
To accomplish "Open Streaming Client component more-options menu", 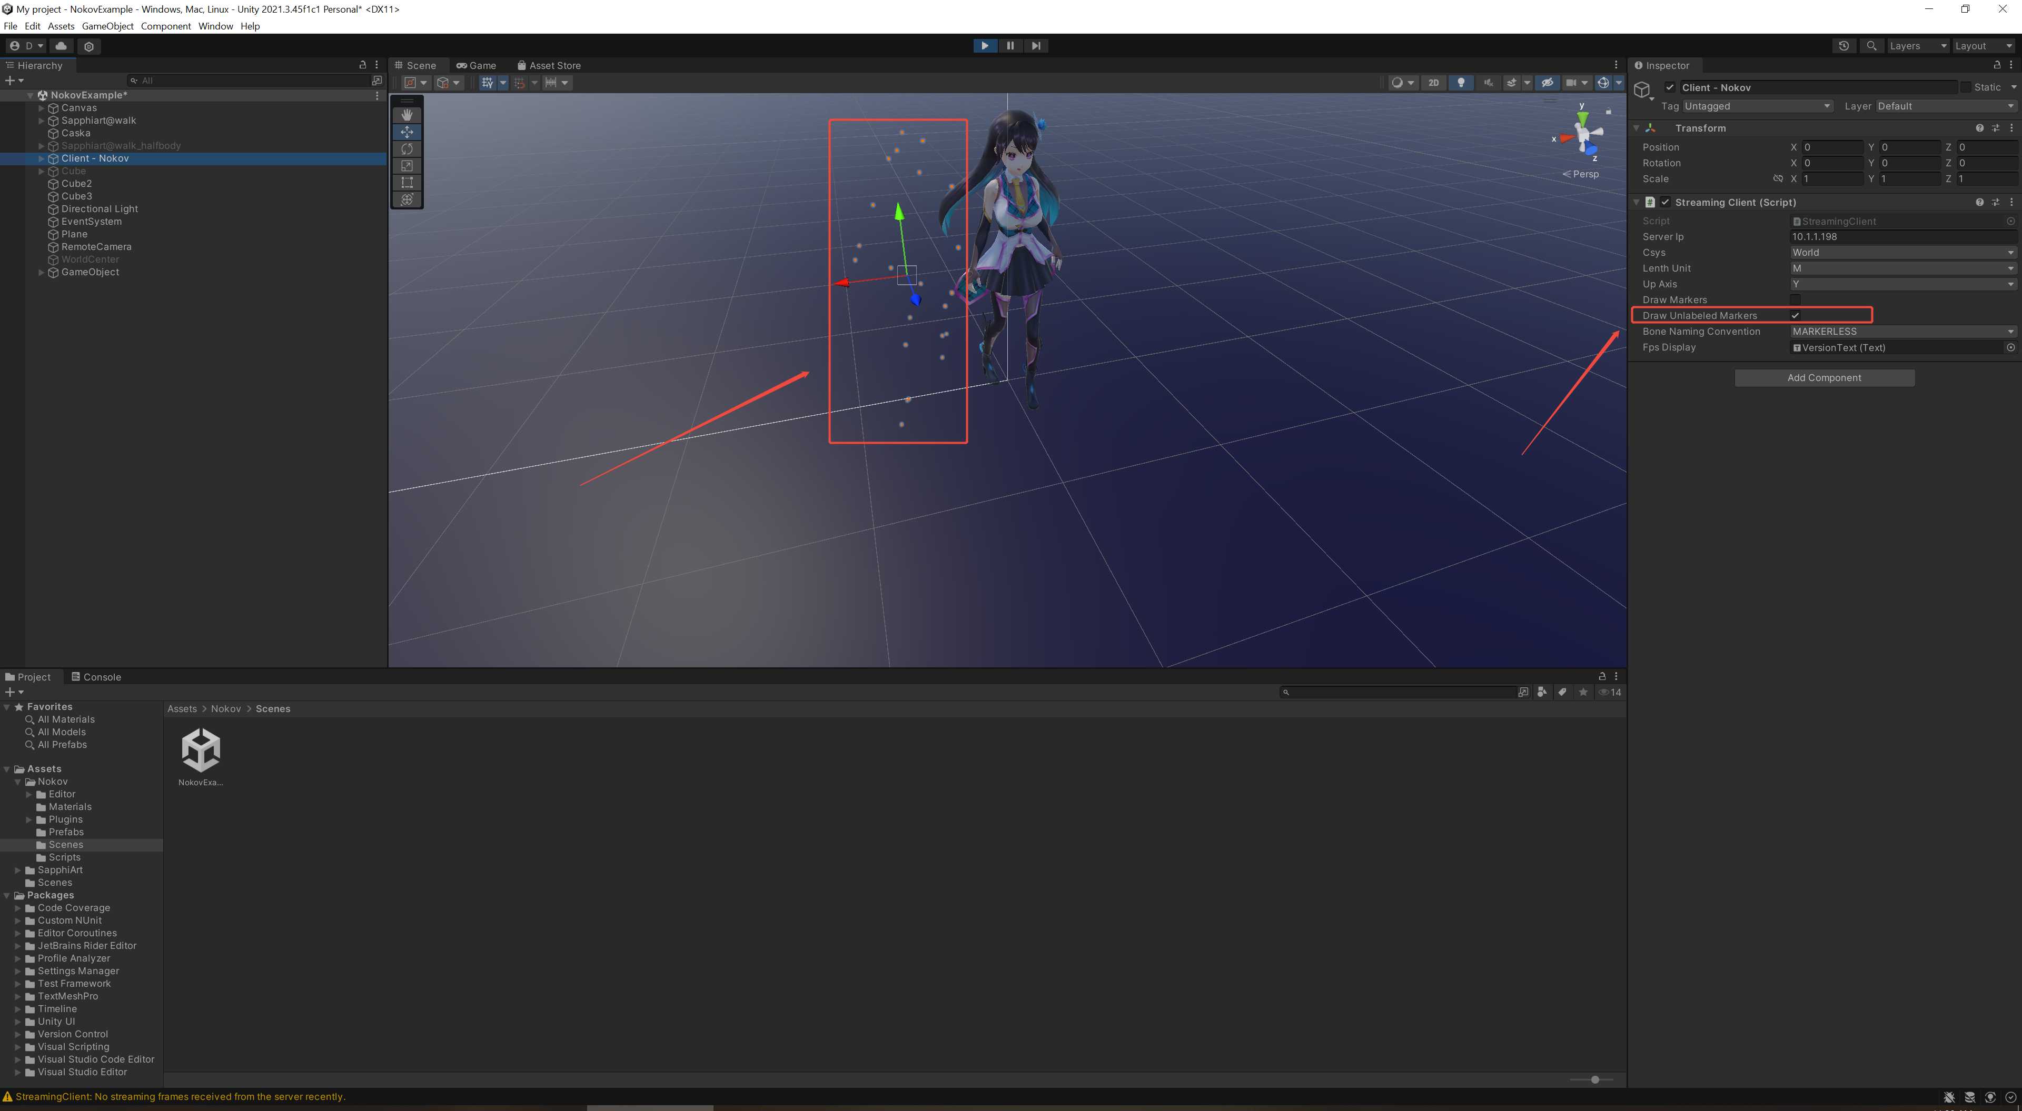I will point(2012,203).
